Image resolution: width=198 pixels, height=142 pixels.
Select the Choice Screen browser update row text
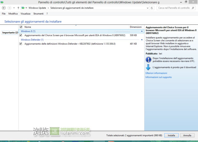tap(75, 35)
